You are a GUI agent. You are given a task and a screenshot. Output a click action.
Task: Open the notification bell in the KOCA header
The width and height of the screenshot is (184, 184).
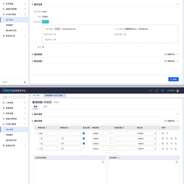(x=156, y=91)
